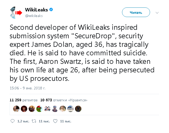The height and width of the screenshot is (133, 169).
Task: Click the 11 тыс. retweet count
Action: pyautogui.click(x=44, y=121)
